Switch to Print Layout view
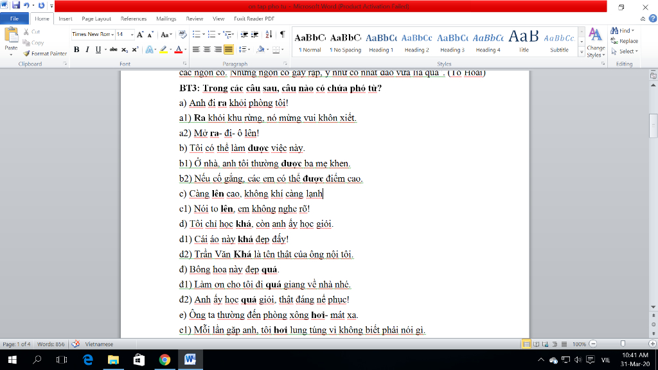The height and width of the screenshot is (370, 658). (526, 344)
